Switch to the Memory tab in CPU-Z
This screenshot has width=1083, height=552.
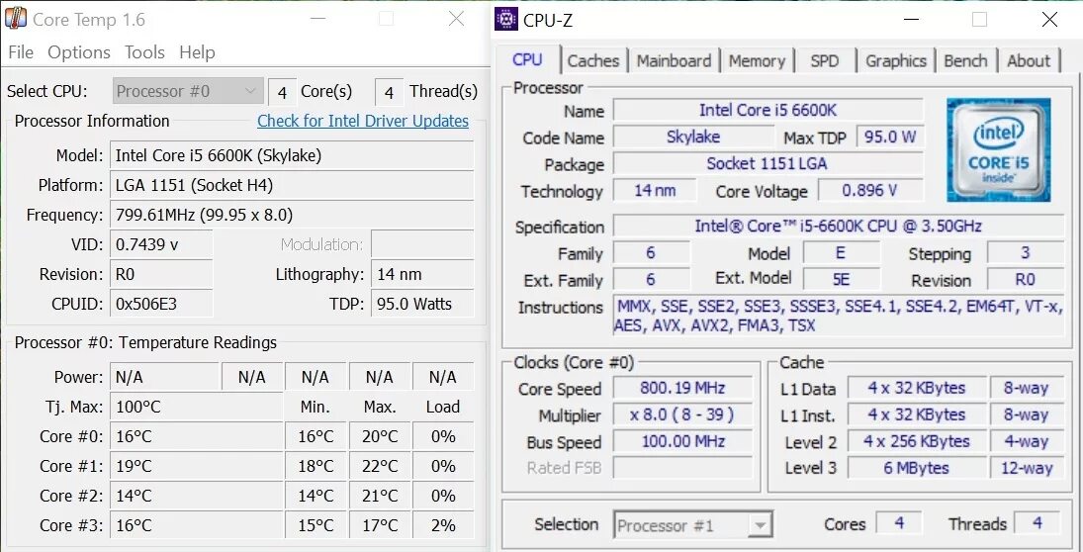(757, 60)
